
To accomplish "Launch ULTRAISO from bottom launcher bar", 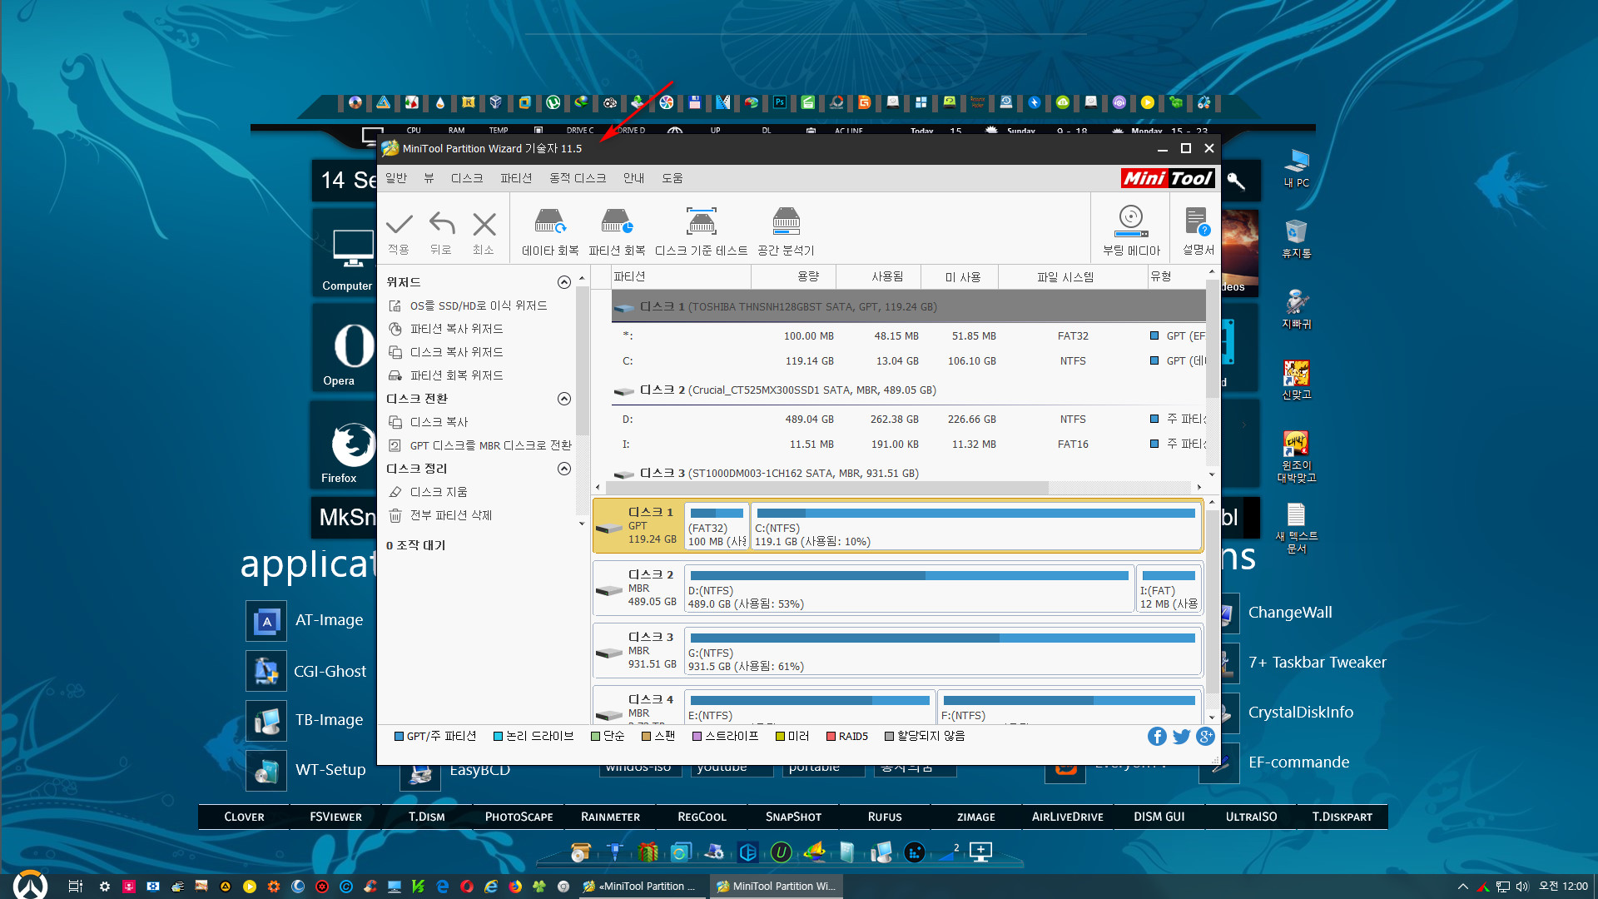I will tap(1251, 817).
